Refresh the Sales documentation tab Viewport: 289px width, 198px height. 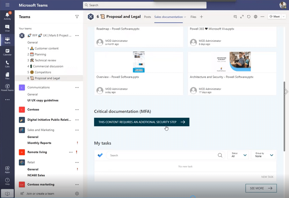[x=249, y=17]
